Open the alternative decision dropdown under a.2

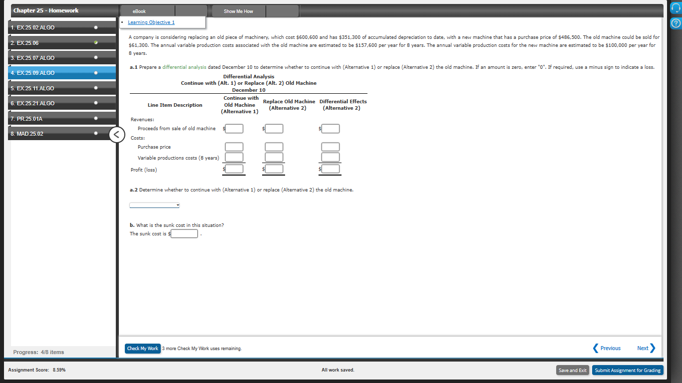154,204
